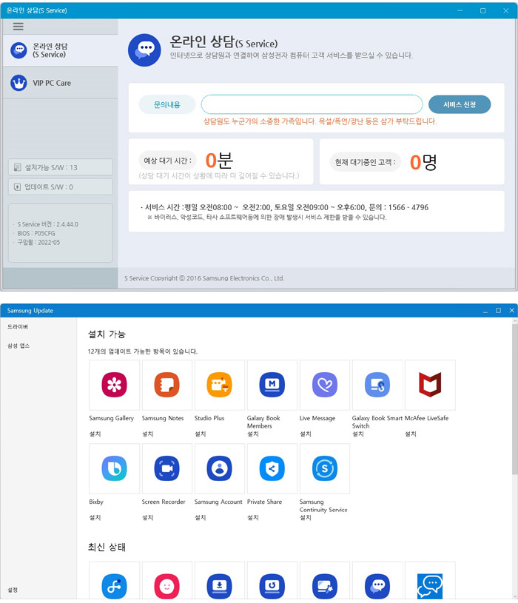Image resolution: width=518 pixels, height=603 pixels.
Task: Click the 예상 대기 시간 label
Action: [x=168, y=161]
